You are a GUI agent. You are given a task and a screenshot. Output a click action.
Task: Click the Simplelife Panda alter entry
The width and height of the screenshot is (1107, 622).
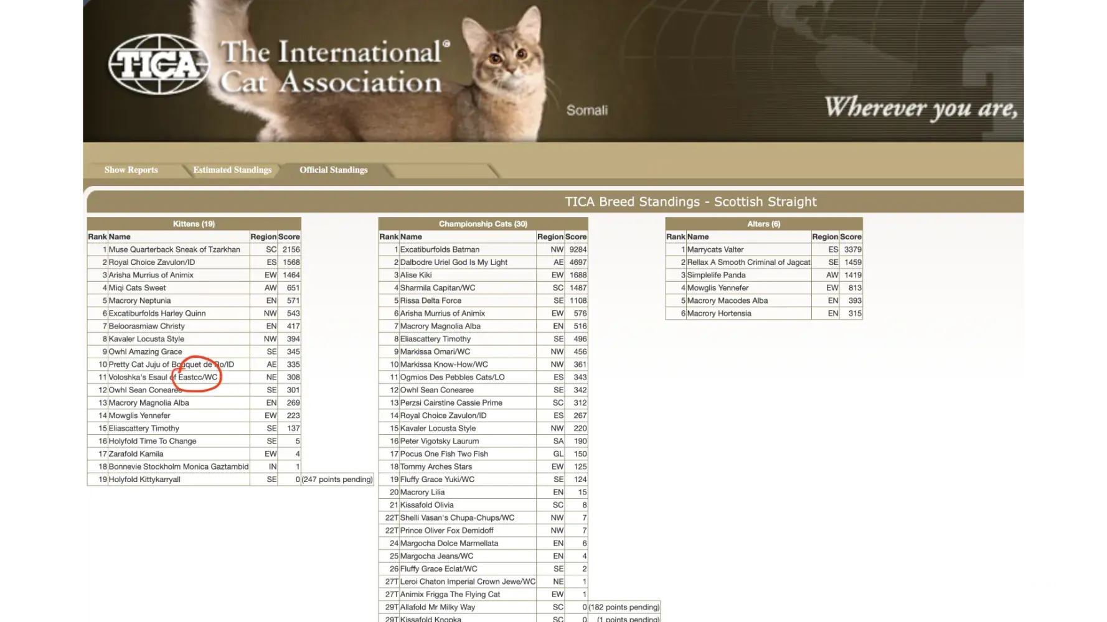coord(716,275)
